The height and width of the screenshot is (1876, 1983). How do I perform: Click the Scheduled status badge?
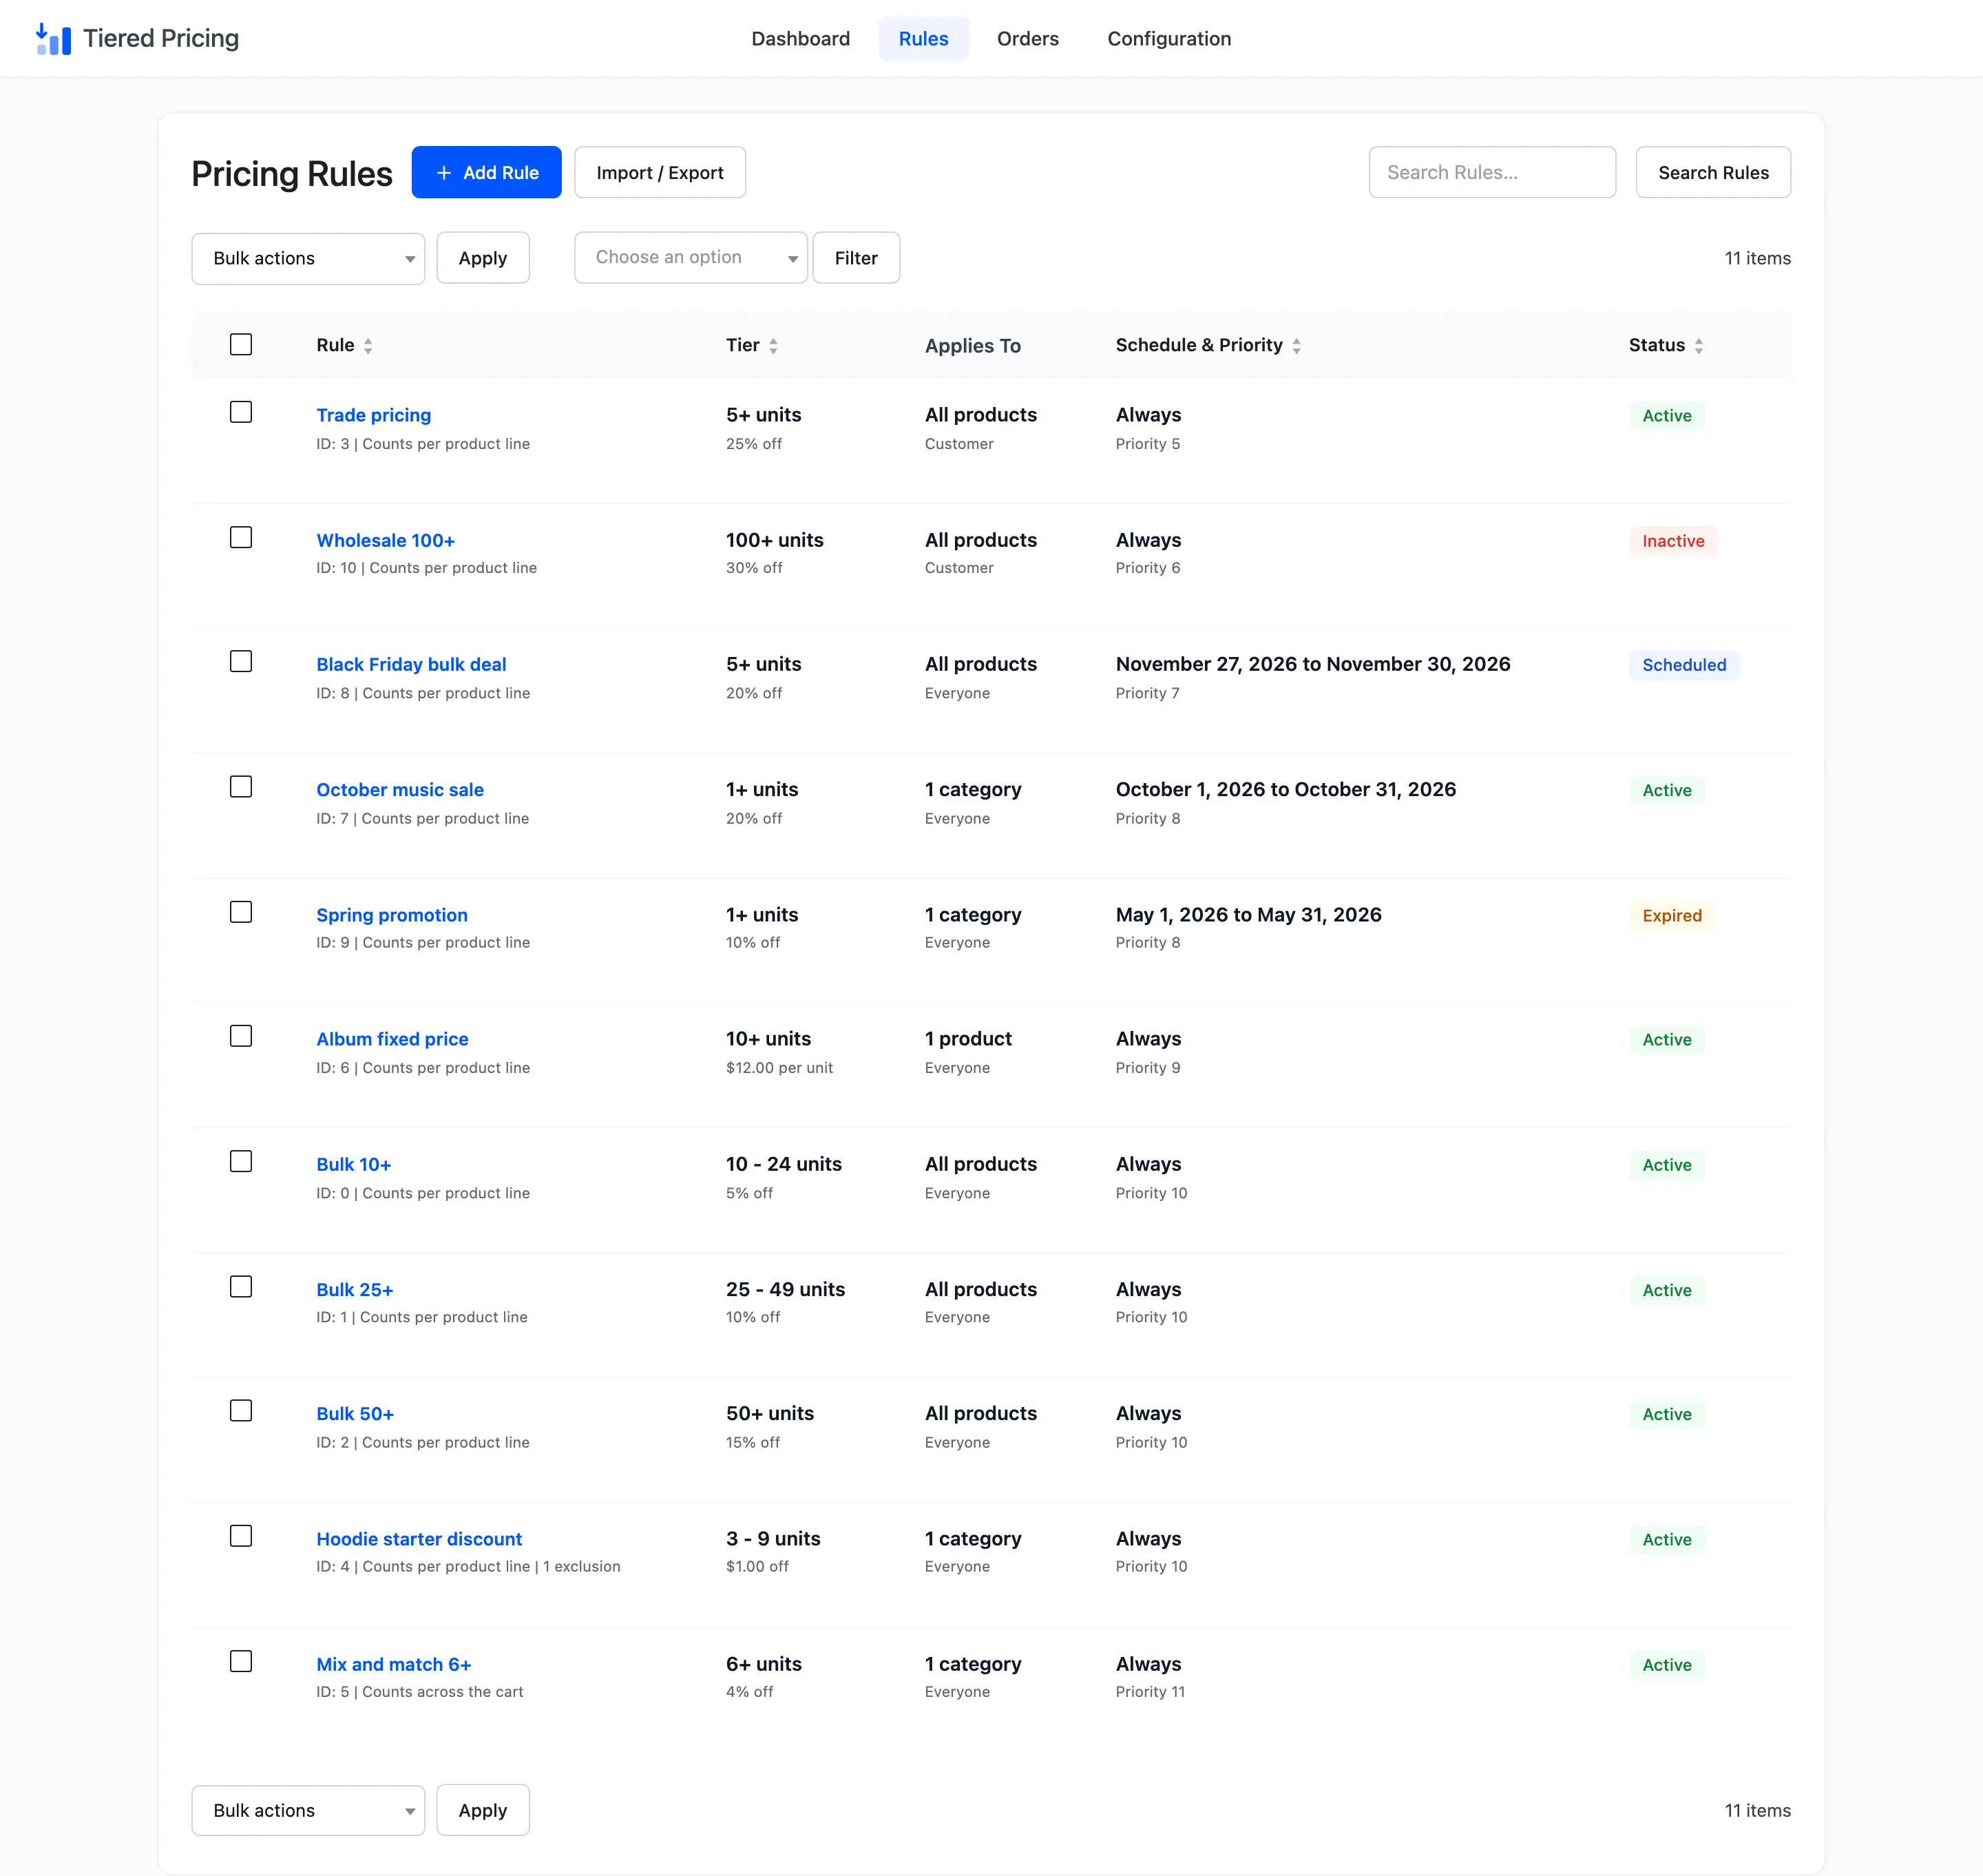pyautogui.click(x=1684, y=665)
